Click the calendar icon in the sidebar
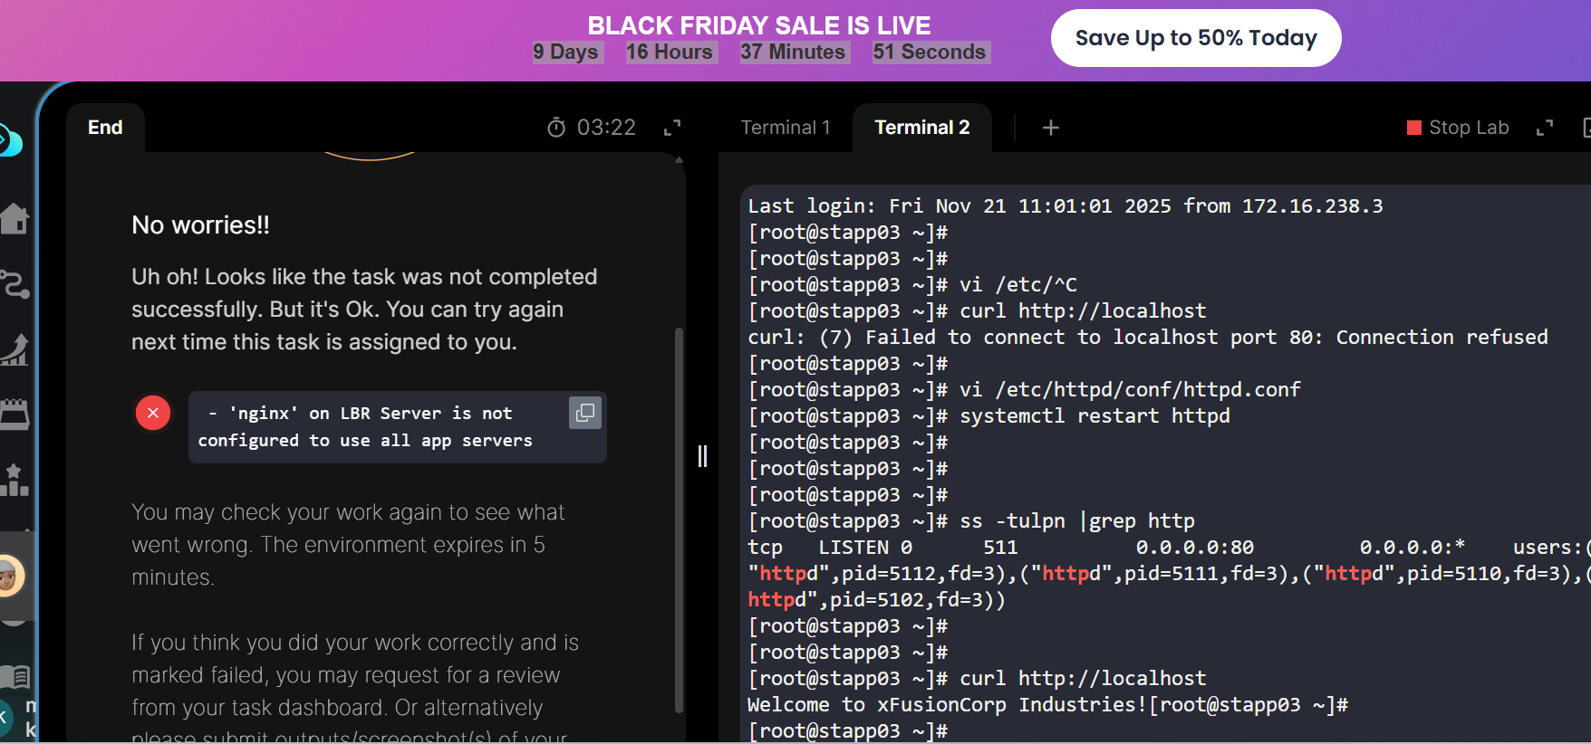The width and height of the screenshot is (1591, 744). [14, 415]
